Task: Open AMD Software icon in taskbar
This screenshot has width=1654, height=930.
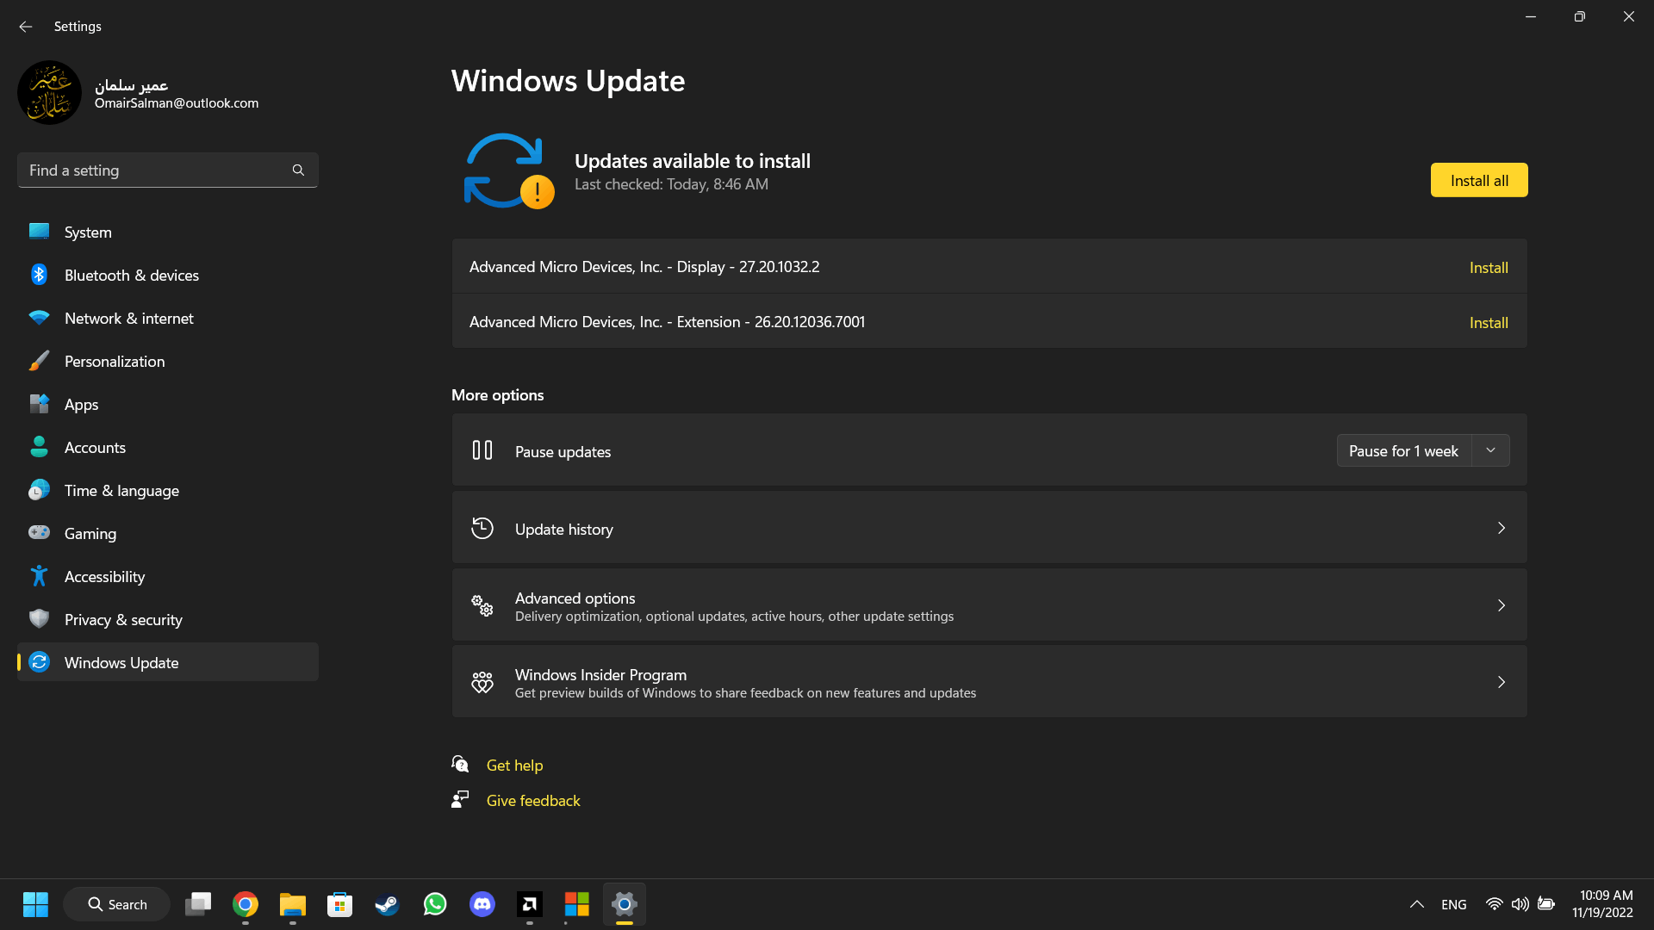Action: click(x=529, y=904)
